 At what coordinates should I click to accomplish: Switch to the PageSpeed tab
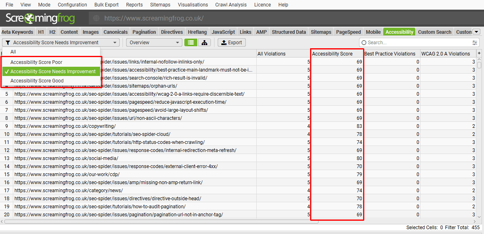point(349,32)
